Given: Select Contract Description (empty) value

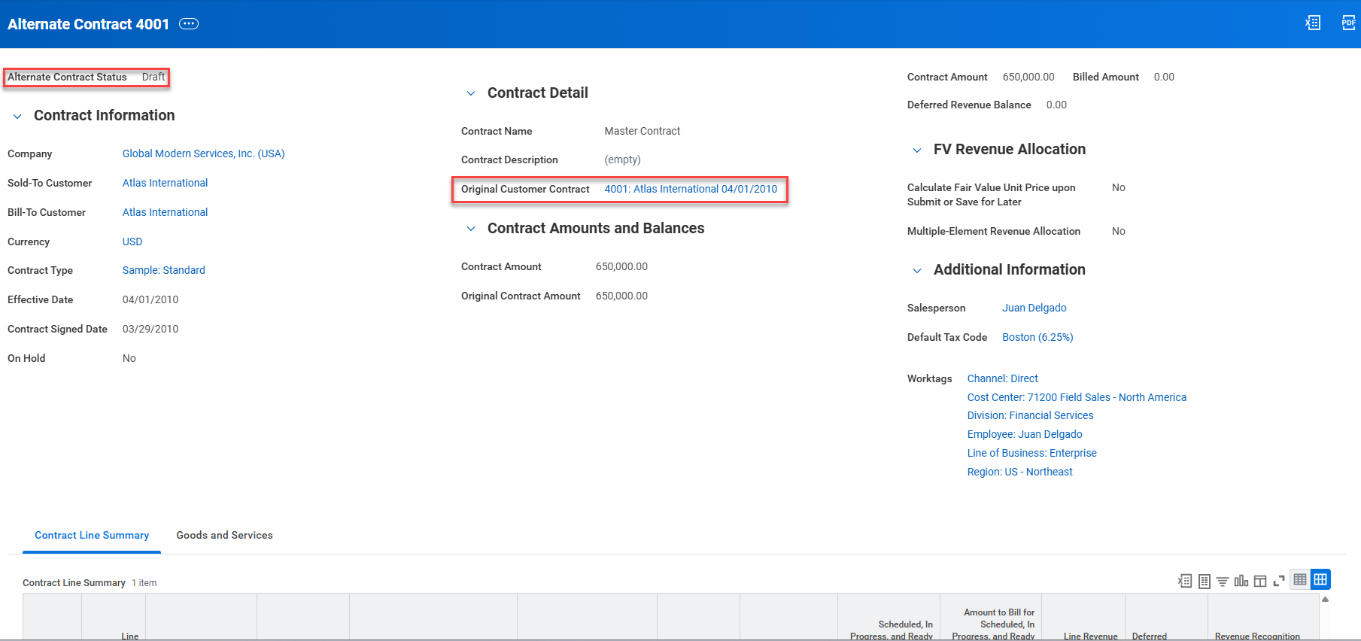Looking at the screenshot, I should [622, 159].
